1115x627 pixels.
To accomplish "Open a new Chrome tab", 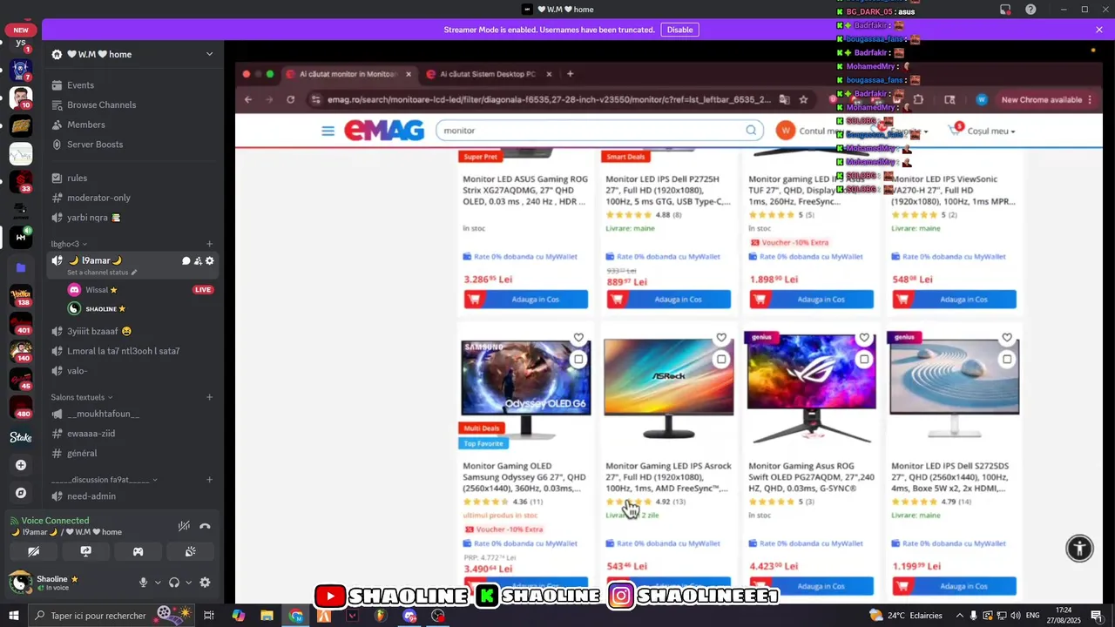I will tap(570, 74).
